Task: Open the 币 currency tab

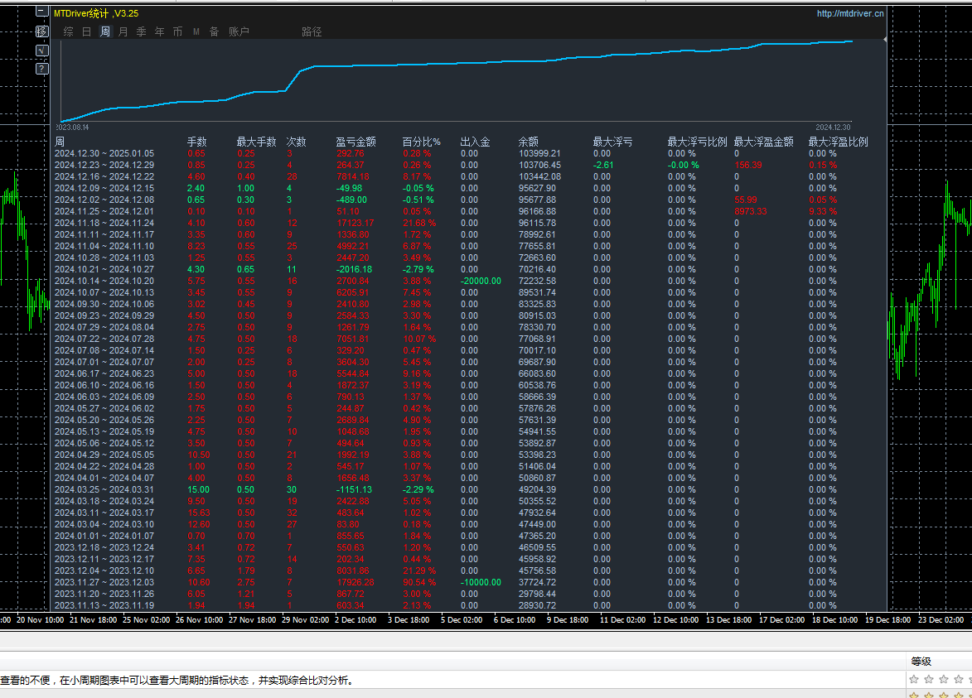Action: 178,32
